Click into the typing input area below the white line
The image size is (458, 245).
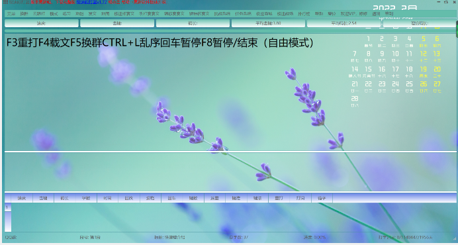230,171
